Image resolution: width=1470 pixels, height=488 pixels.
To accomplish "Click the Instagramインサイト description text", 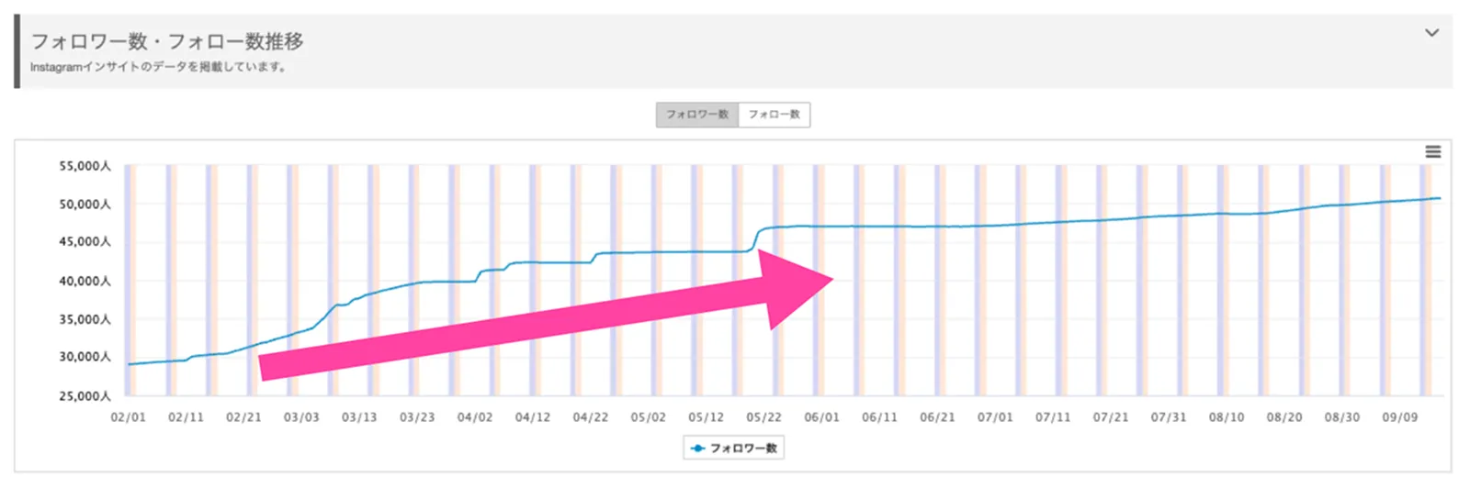I will coord(157,67).
